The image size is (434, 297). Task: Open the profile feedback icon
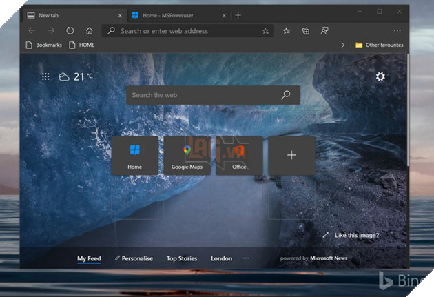(x=324, y=31)
